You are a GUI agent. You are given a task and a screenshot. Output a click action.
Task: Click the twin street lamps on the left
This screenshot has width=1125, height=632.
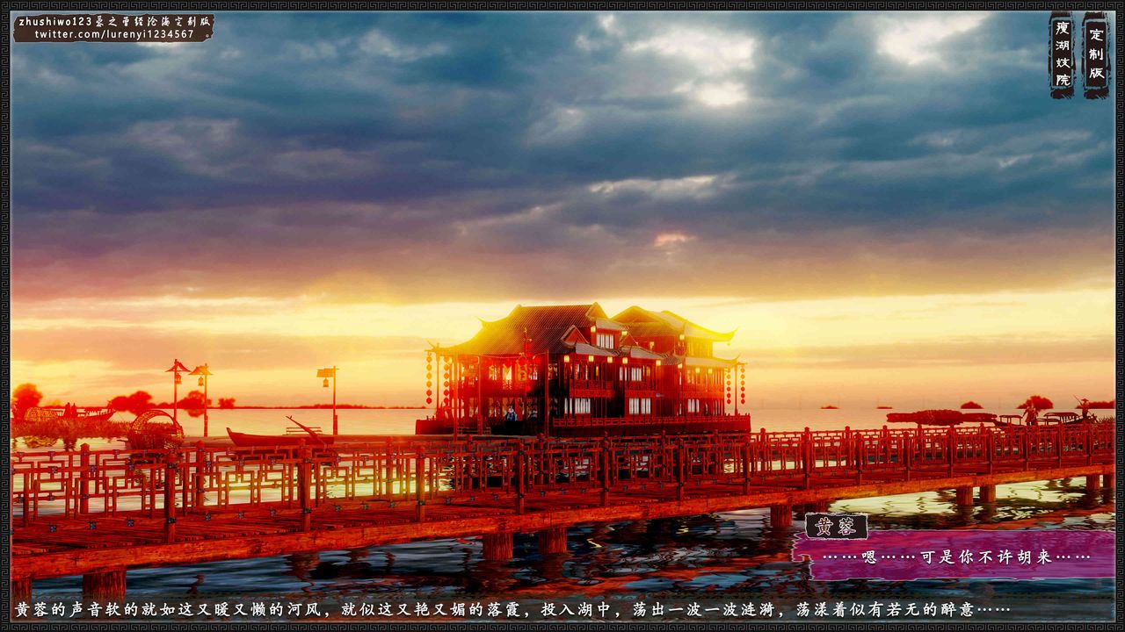(189, 391)
